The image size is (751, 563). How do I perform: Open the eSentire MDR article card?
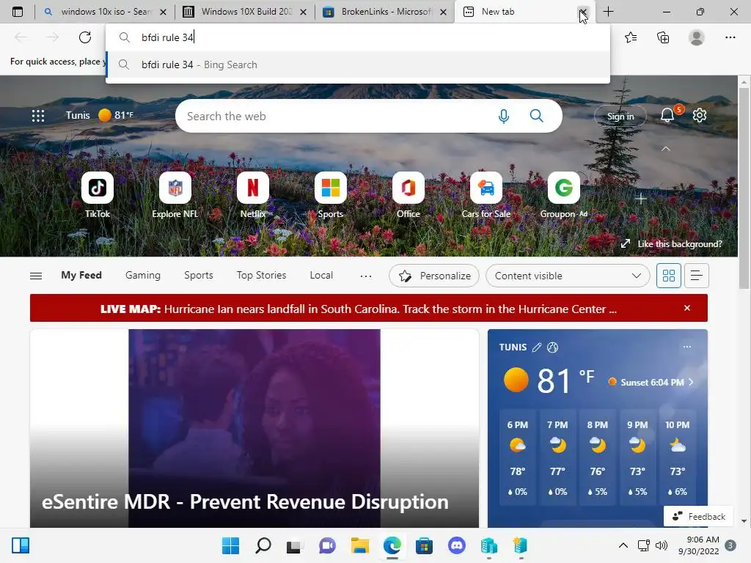point(254,428)
